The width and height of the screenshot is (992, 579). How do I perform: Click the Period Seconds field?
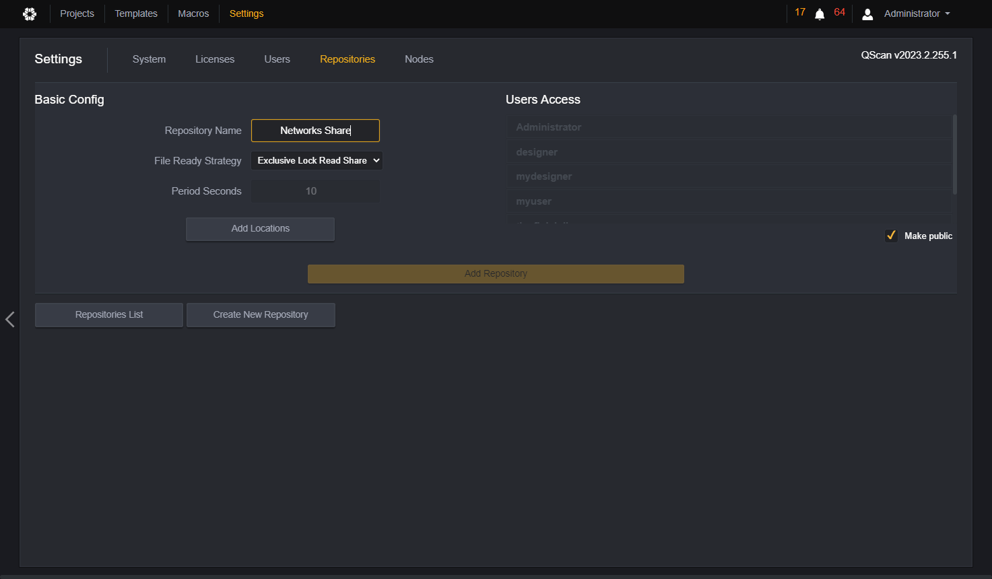click(315, 191)
